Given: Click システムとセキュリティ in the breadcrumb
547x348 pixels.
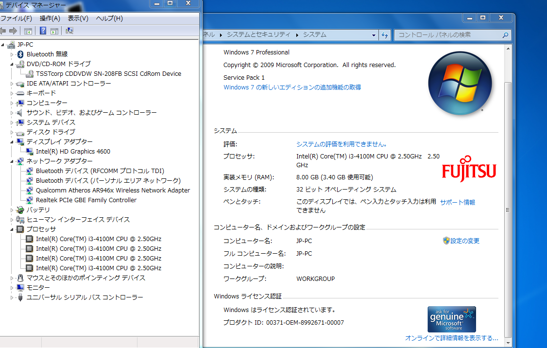Looking at the screenshot, I should [258, 35].
